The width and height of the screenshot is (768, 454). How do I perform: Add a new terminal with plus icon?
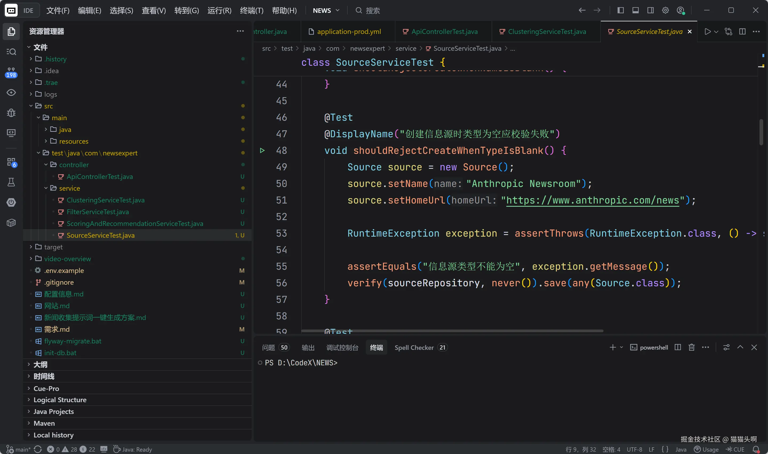point(612,347)
